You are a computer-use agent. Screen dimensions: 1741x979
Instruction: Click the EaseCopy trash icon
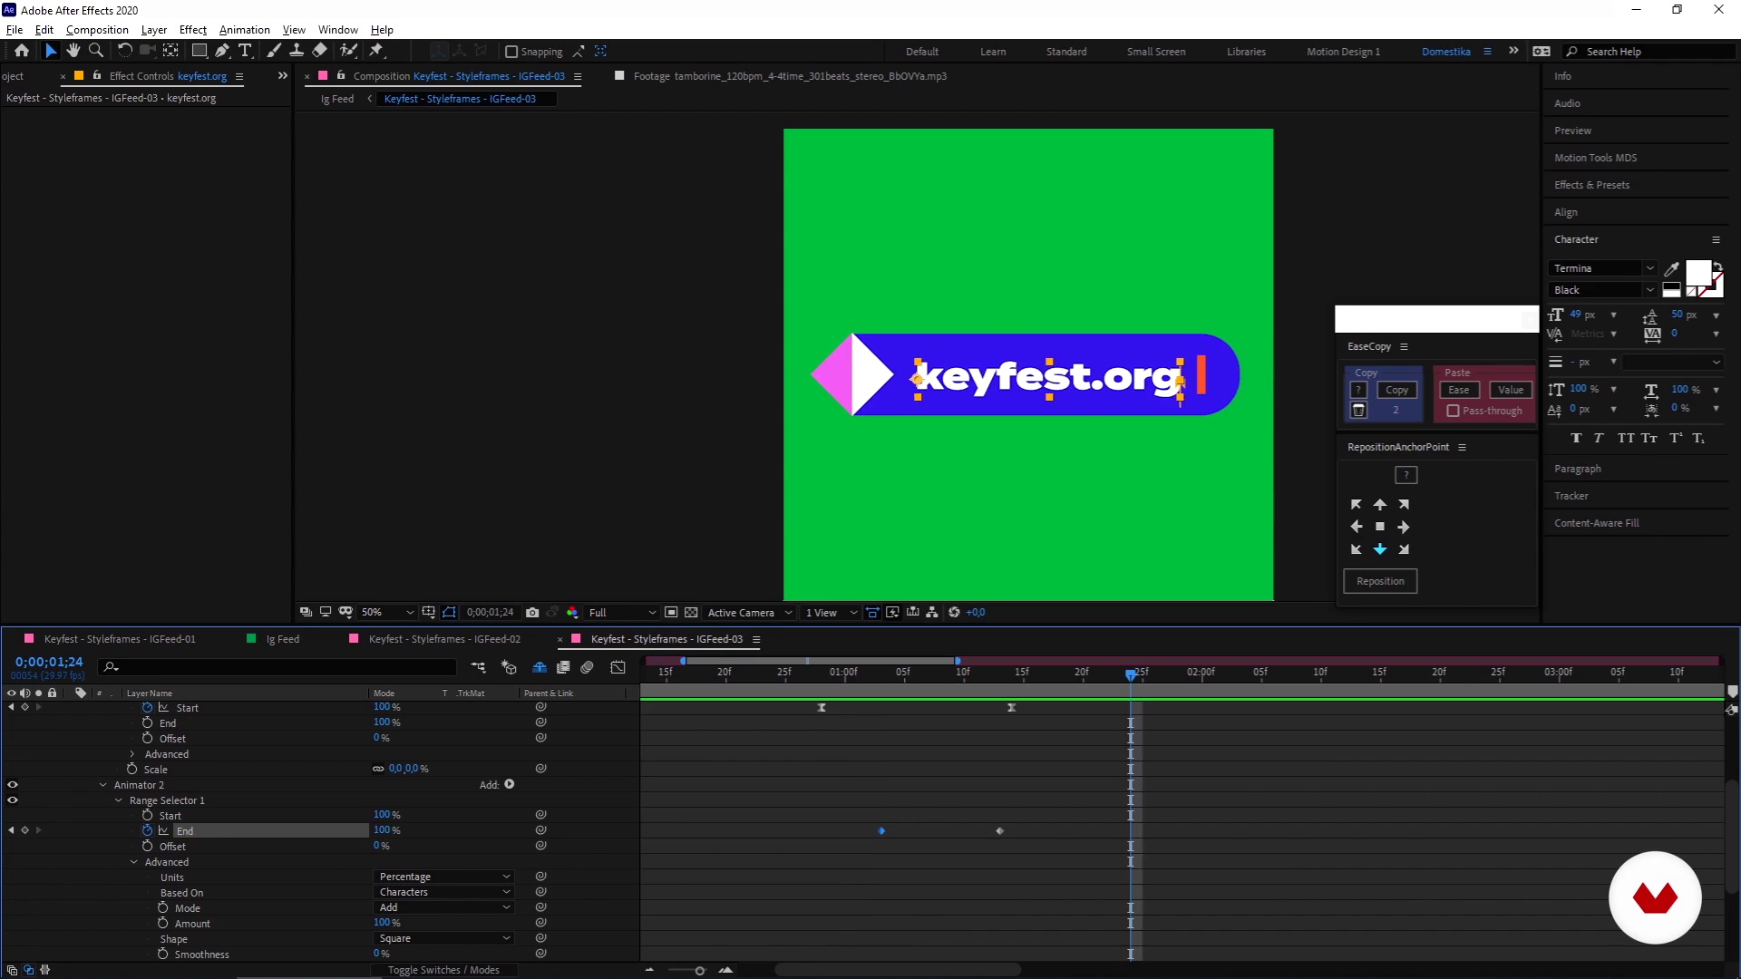pyautogui.click(x=1358, y=411)
